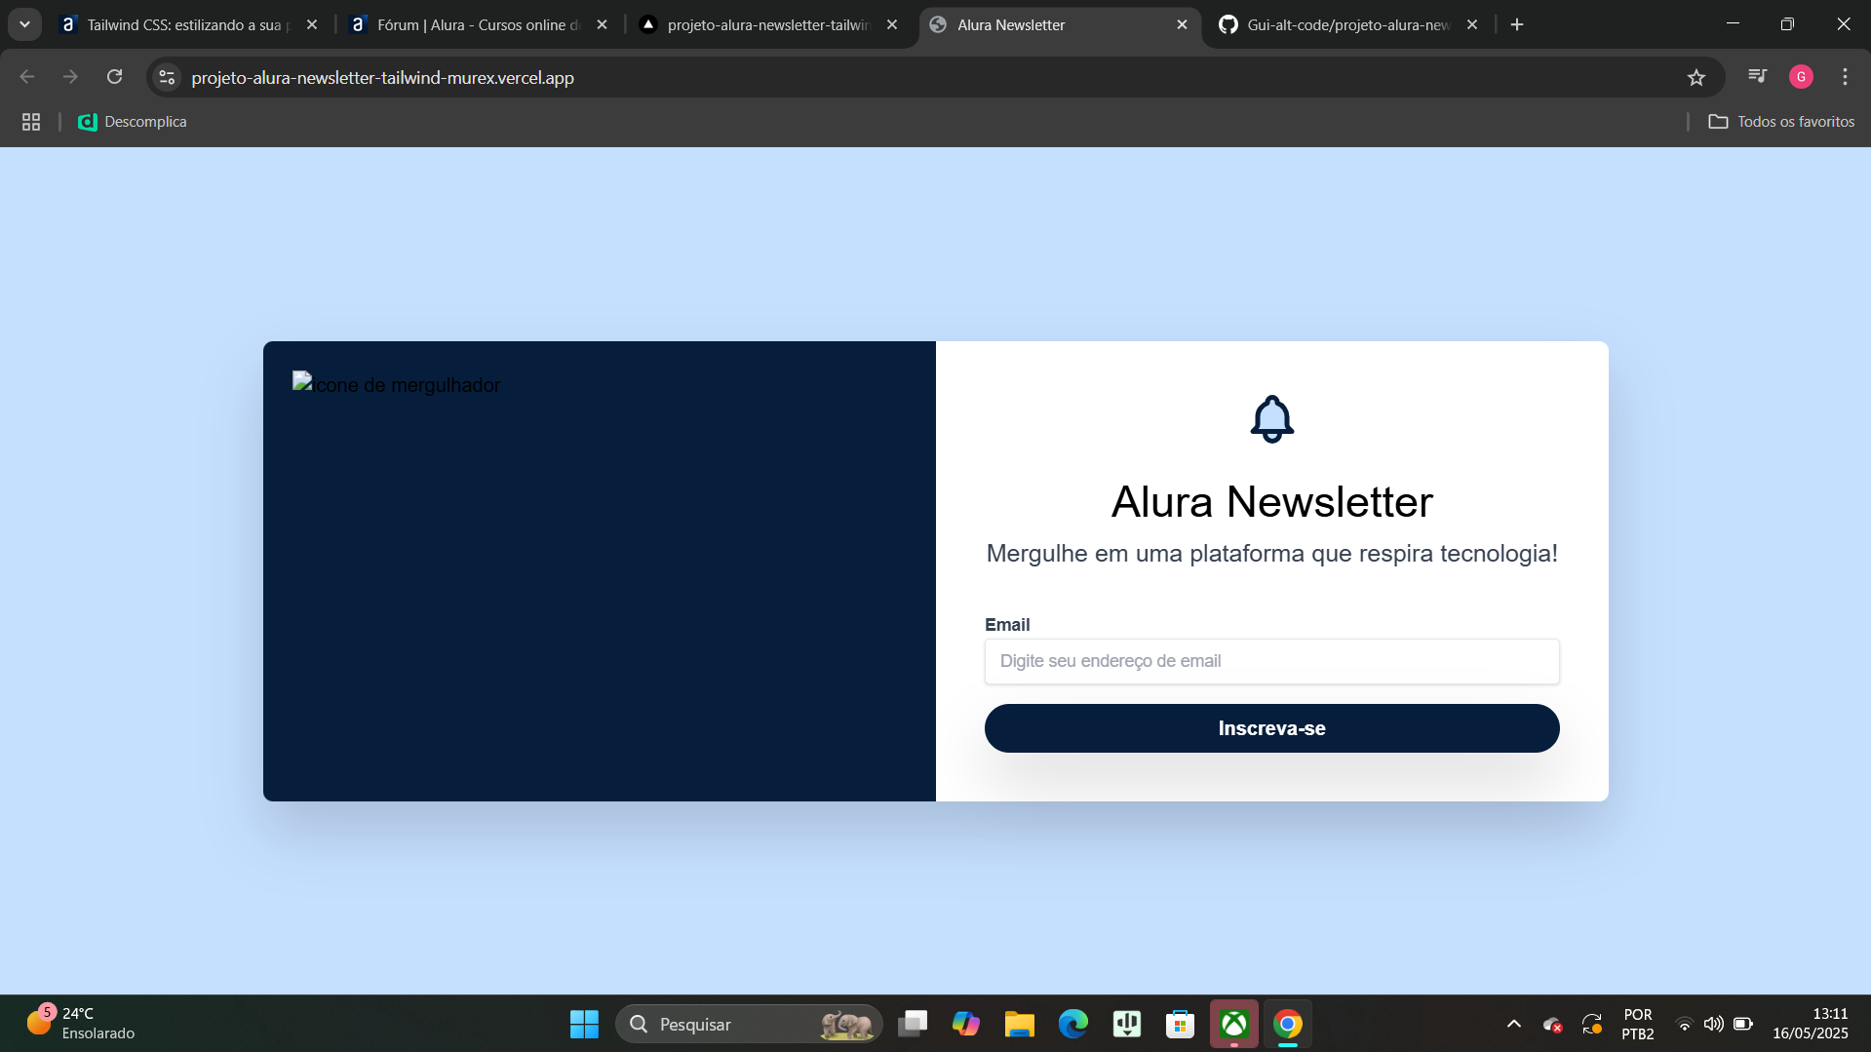Open the Descomplica bookmark
This screenshot has height=1052, width=1871.
point(133,122)
